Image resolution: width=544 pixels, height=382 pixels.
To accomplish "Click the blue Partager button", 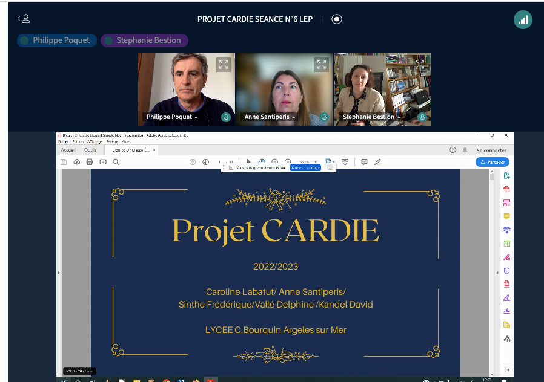I will tap(493, 162).
